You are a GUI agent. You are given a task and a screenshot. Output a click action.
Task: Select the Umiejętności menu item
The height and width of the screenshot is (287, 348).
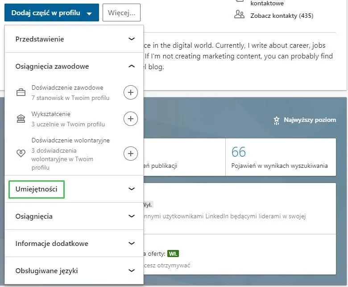pos(37,189)
